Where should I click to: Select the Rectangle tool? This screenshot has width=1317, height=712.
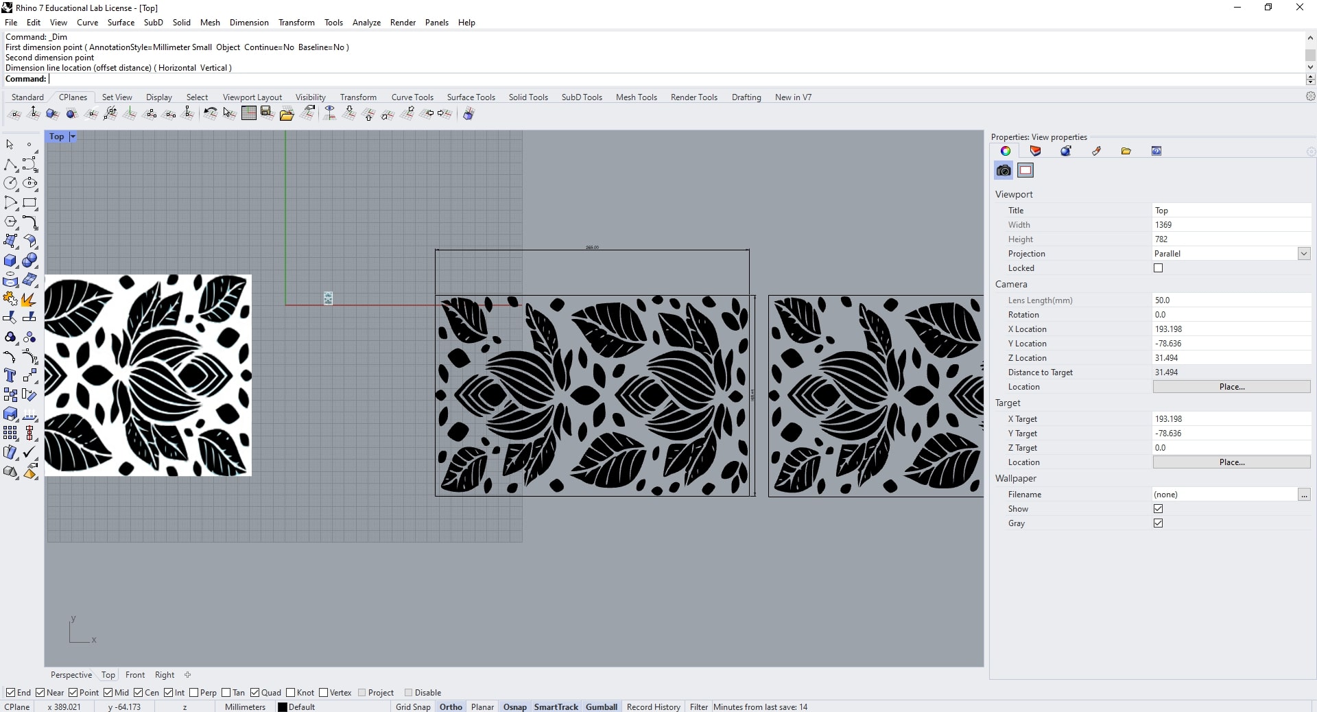pos(29,203)
